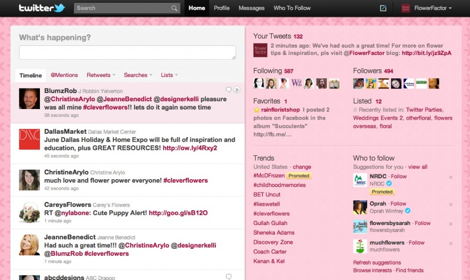
Task: Click the Your Tweets 132 count
Action: tap(298, 37)
